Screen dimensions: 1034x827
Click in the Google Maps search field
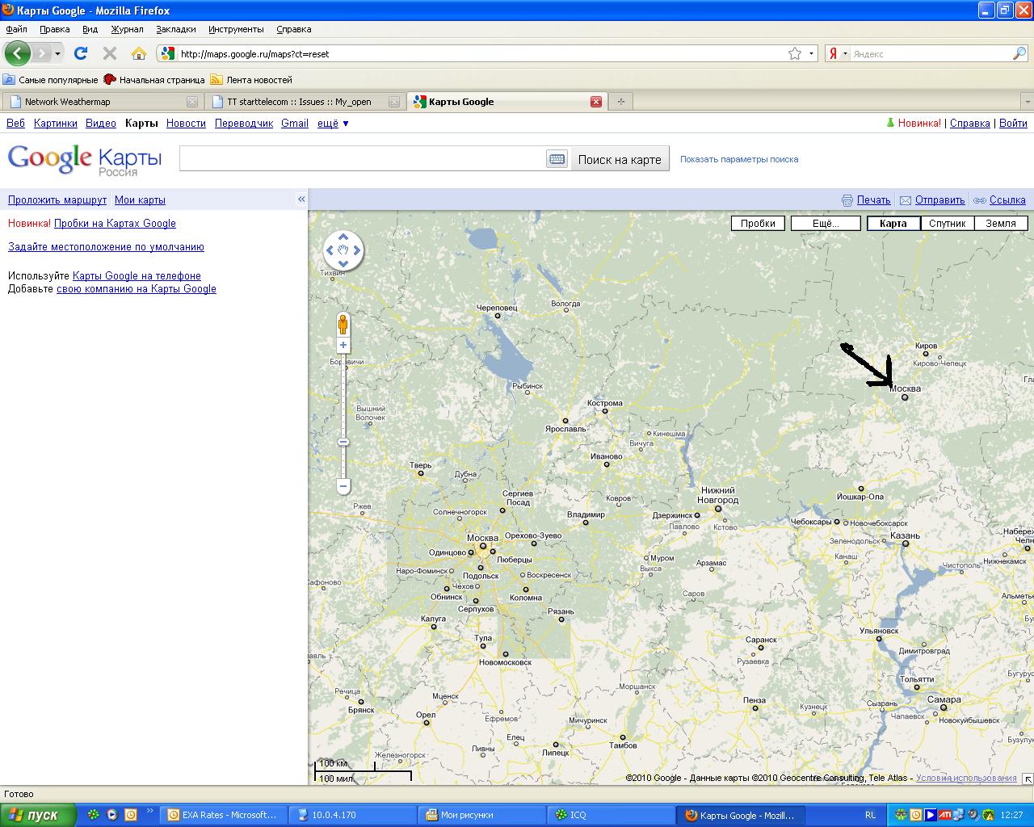point(363,159)
